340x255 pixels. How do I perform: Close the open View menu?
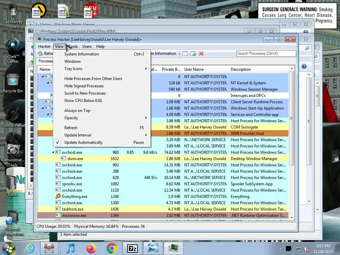[59, 46]
